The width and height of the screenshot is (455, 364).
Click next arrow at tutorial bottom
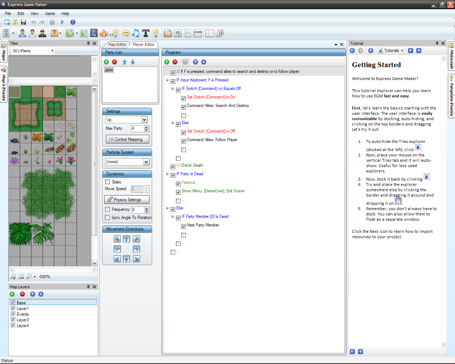coord(360,352)
